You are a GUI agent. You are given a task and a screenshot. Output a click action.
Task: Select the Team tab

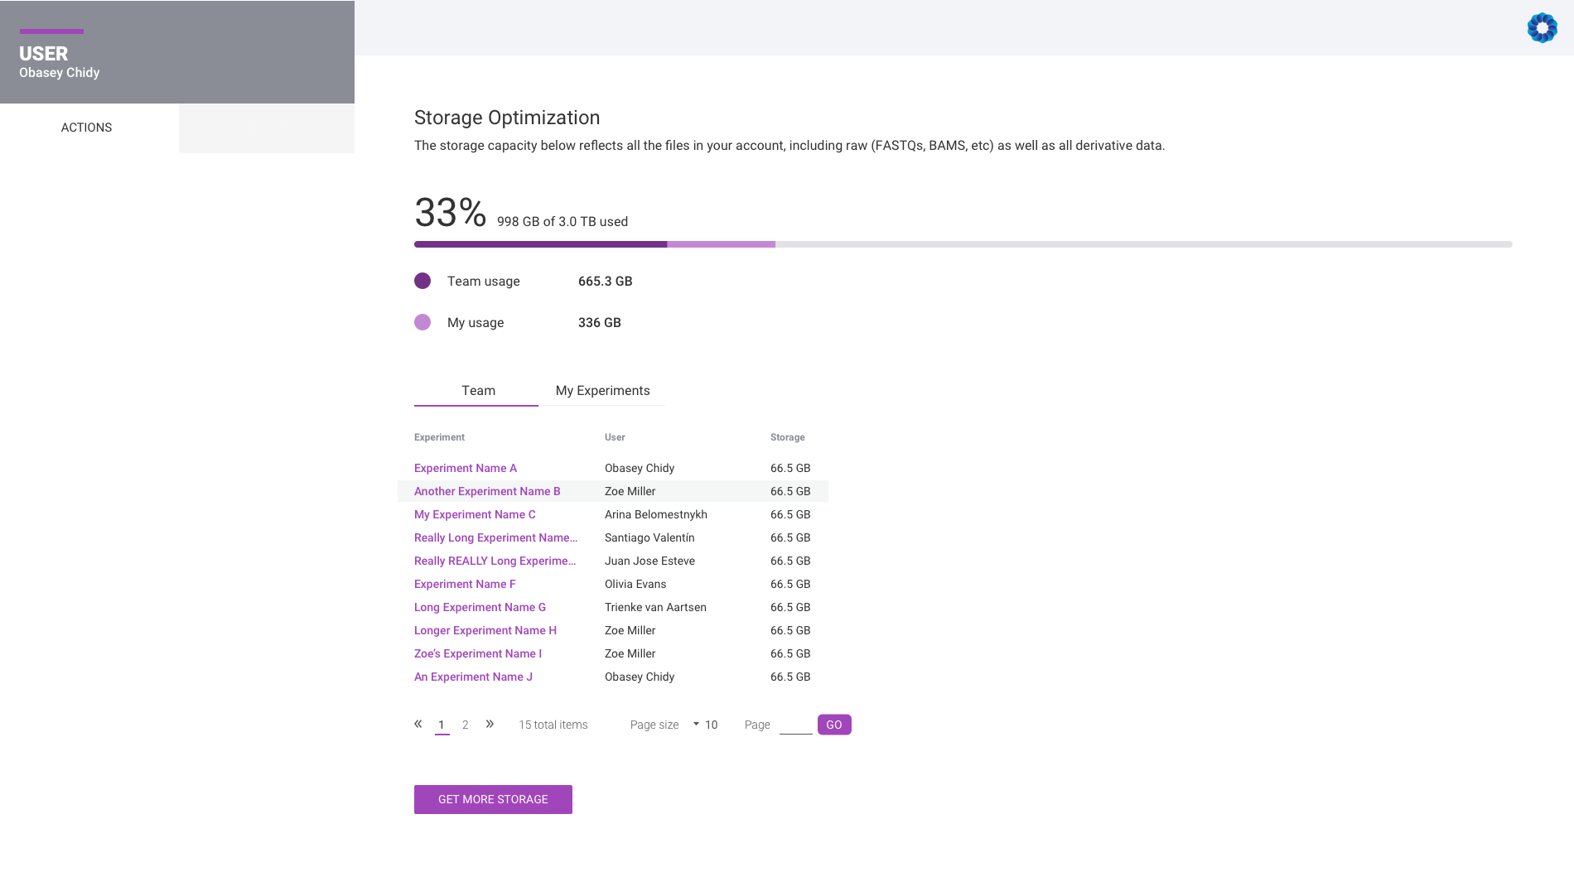click(477, 390)
